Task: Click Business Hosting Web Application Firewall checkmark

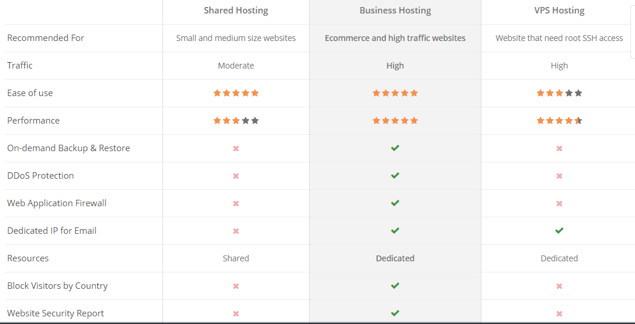Action: [x=395, y=203]
